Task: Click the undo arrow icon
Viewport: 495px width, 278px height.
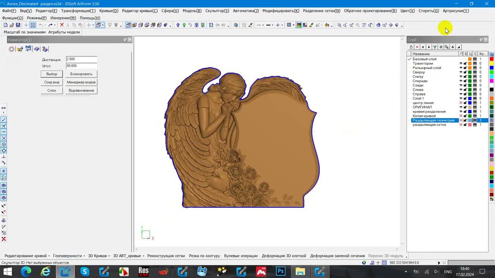Action: (x=41, y=25)
